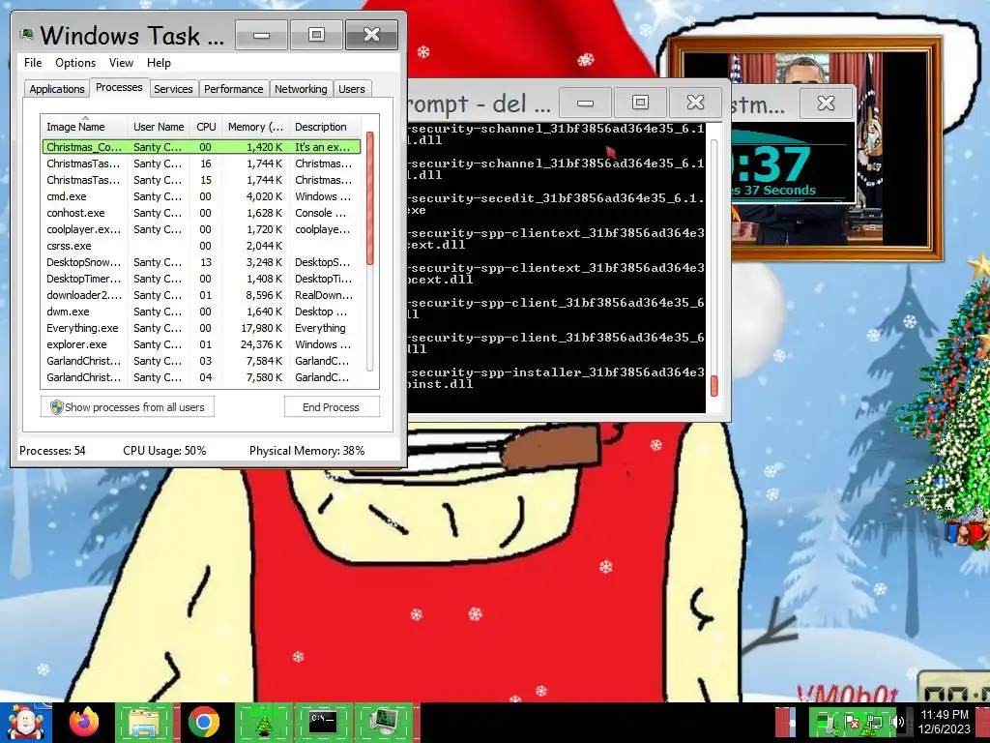
Task: Sort by CPU column header
Action: click(x=206, y=127)
